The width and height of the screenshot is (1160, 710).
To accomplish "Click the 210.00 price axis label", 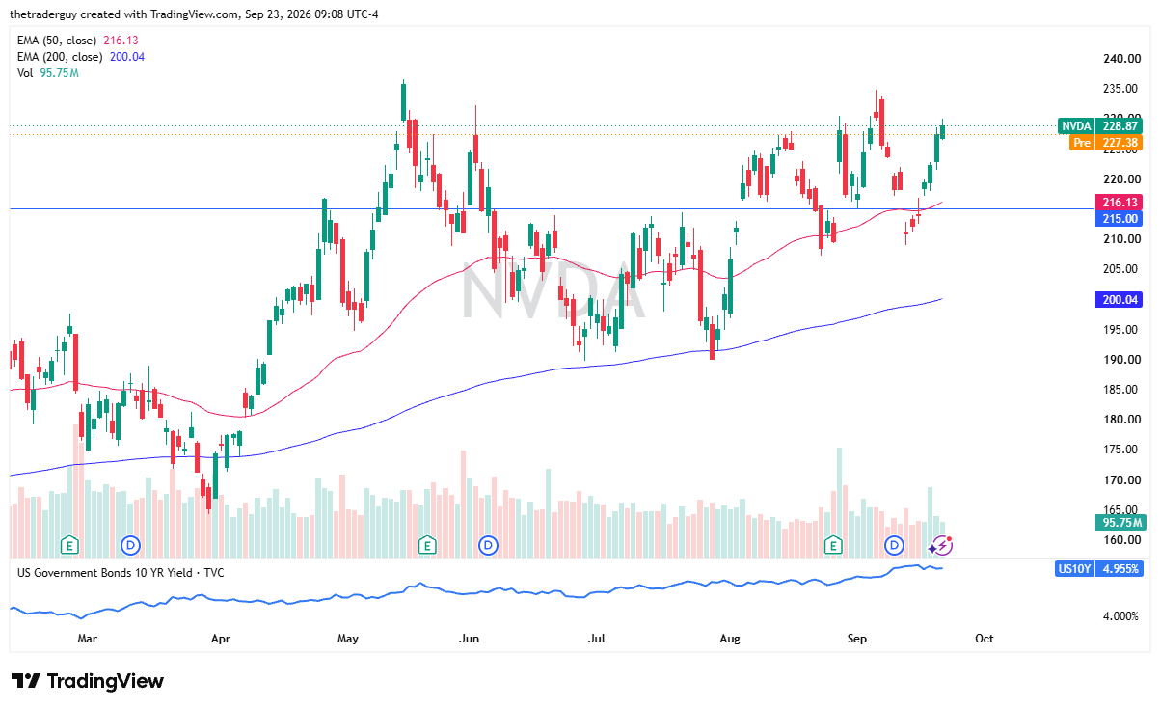I will pos(1122,239).
